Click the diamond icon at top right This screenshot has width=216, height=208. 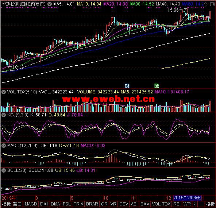click(x=205, y=4)
